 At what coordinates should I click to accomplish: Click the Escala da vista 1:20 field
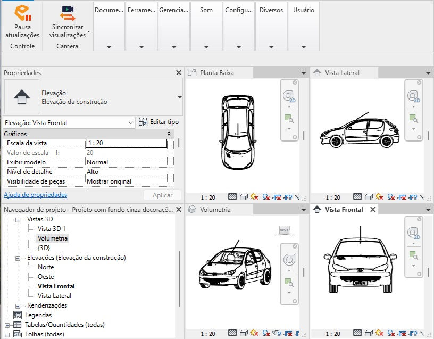[x=126, y=143]
